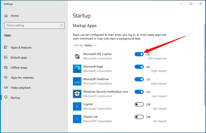Click the Apps for websites icon
206x133 pixels.
[x=6, y=77]
